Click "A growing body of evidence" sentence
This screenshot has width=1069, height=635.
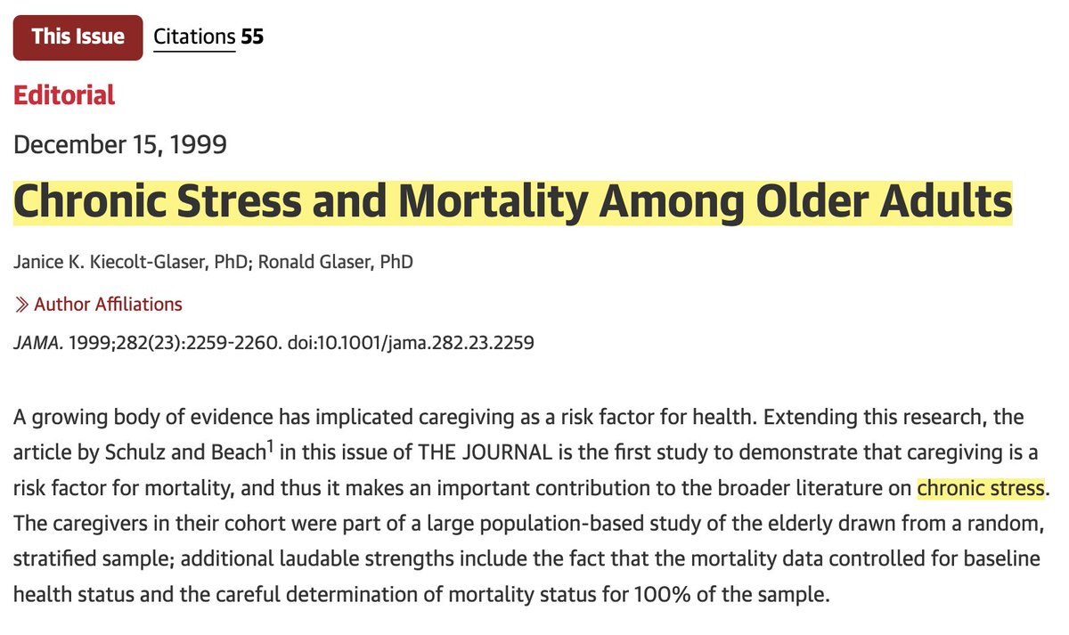pyautogui.click(x=125, y=417)
